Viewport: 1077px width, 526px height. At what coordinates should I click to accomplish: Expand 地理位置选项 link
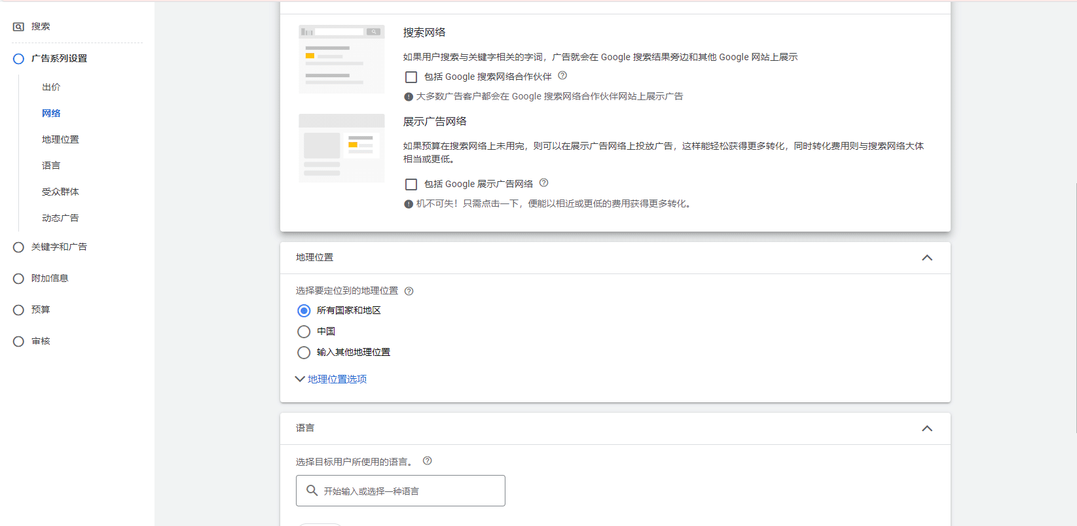point(337,379)
